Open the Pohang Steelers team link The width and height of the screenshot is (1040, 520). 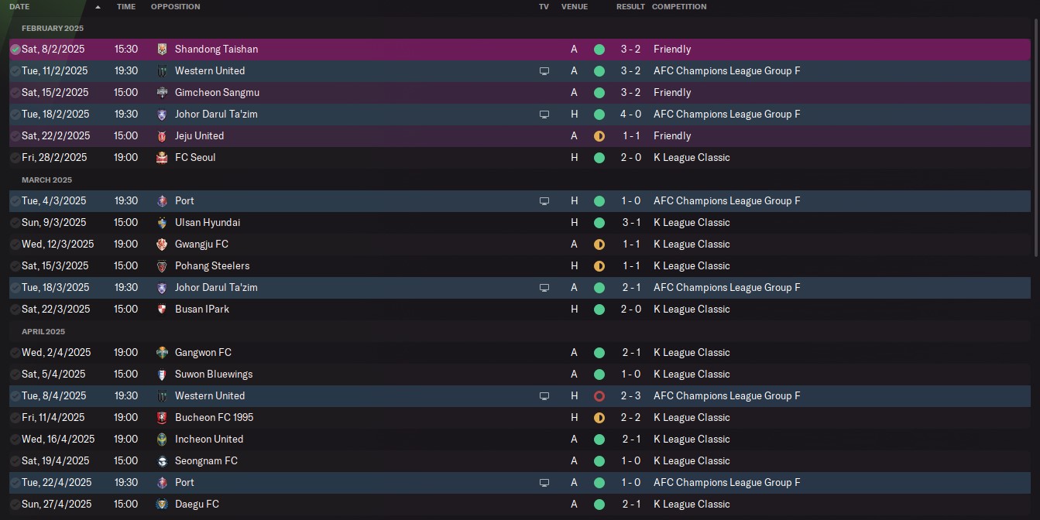[x=212, y=265]
